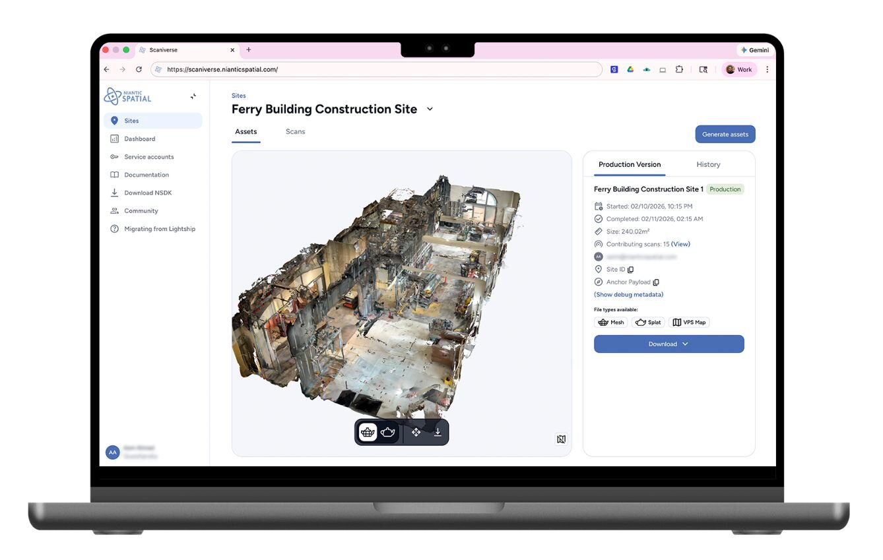Open the blue Download dropdown button

669,344
